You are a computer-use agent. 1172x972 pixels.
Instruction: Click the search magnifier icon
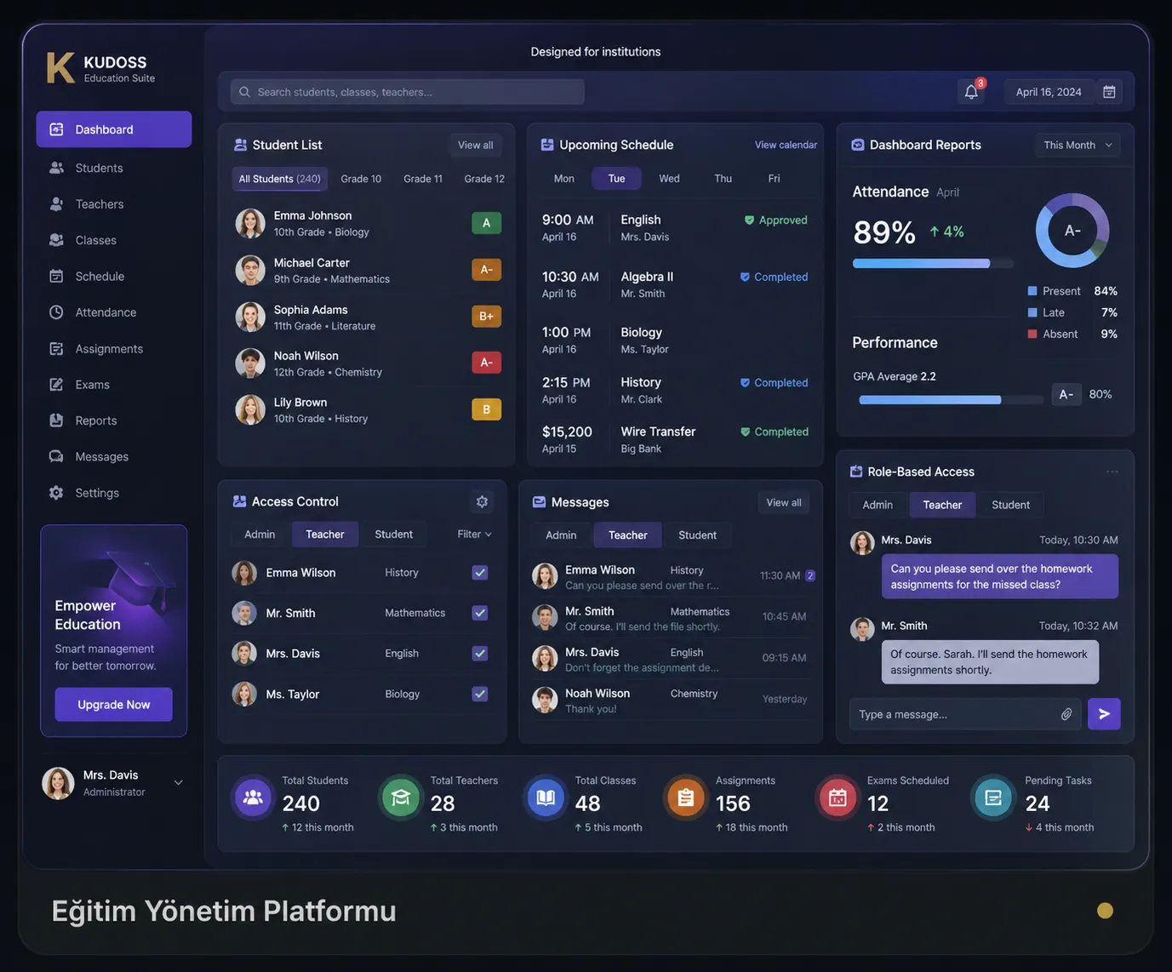coord(244,92)
